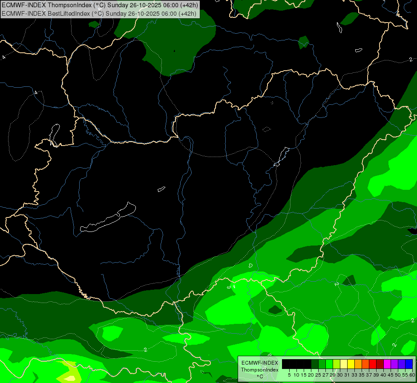Viewport: 417px width, 383px height.
Task: Select the dark green 20–25 legend swatch
Action: click(x=315, y=364)
